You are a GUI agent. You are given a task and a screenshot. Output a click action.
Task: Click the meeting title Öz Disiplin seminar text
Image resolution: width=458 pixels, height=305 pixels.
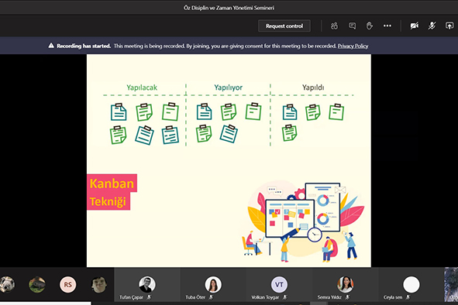tap(229, 8)
